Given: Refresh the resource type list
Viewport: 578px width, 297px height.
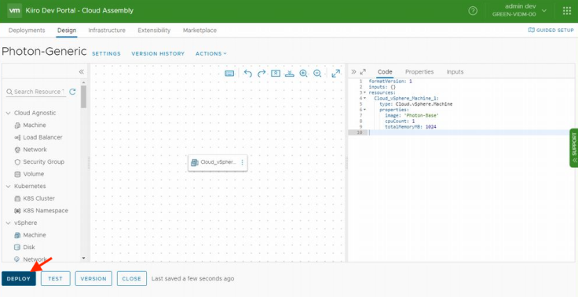Looking at the screenshot, I should click(x=72, y=92).
